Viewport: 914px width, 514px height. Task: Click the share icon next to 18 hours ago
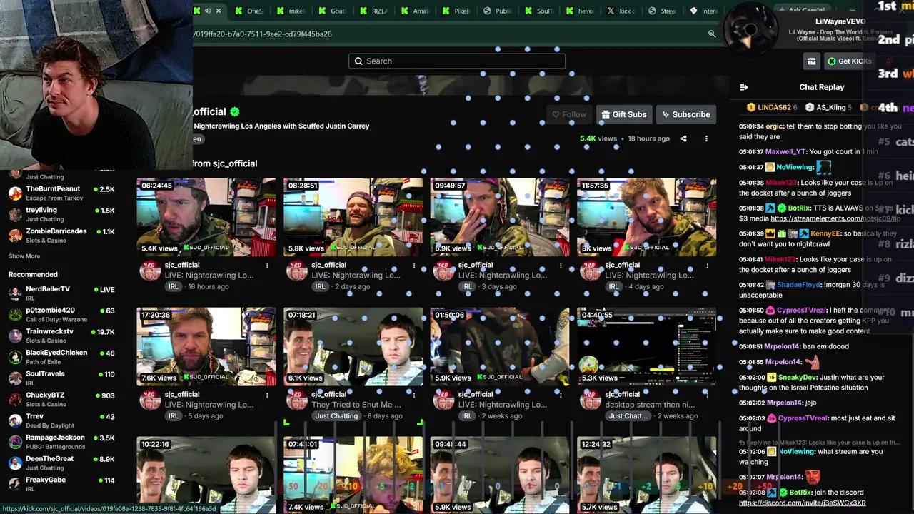683,138
